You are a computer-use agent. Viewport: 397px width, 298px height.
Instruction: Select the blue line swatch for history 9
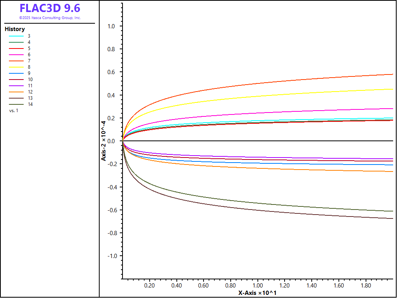[x=16, y=73]
